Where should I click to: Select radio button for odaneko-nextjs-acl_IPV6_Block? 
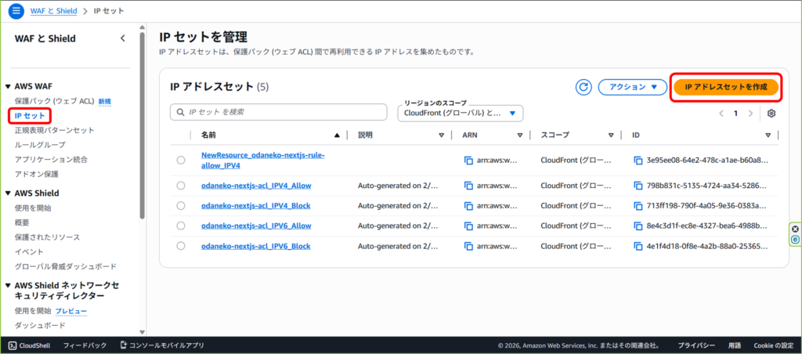[x=181, y=246]
